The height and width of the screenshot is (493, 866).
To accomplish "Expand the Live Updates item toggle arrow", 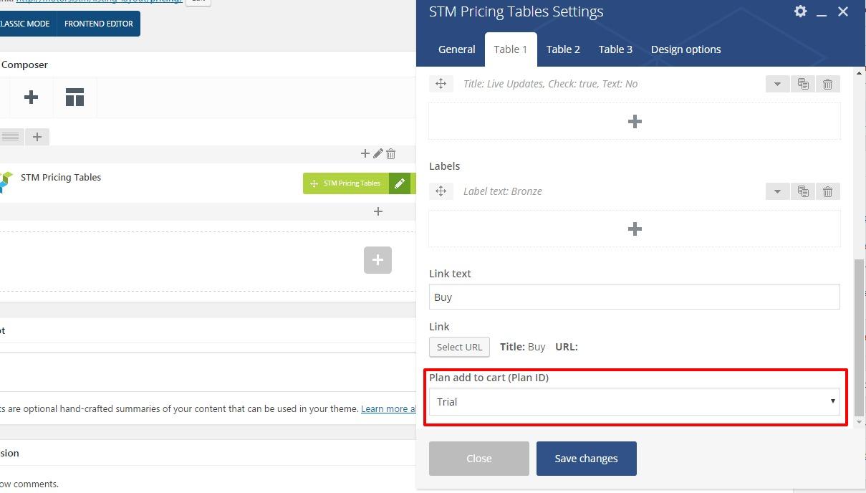I will pos(777,84).
